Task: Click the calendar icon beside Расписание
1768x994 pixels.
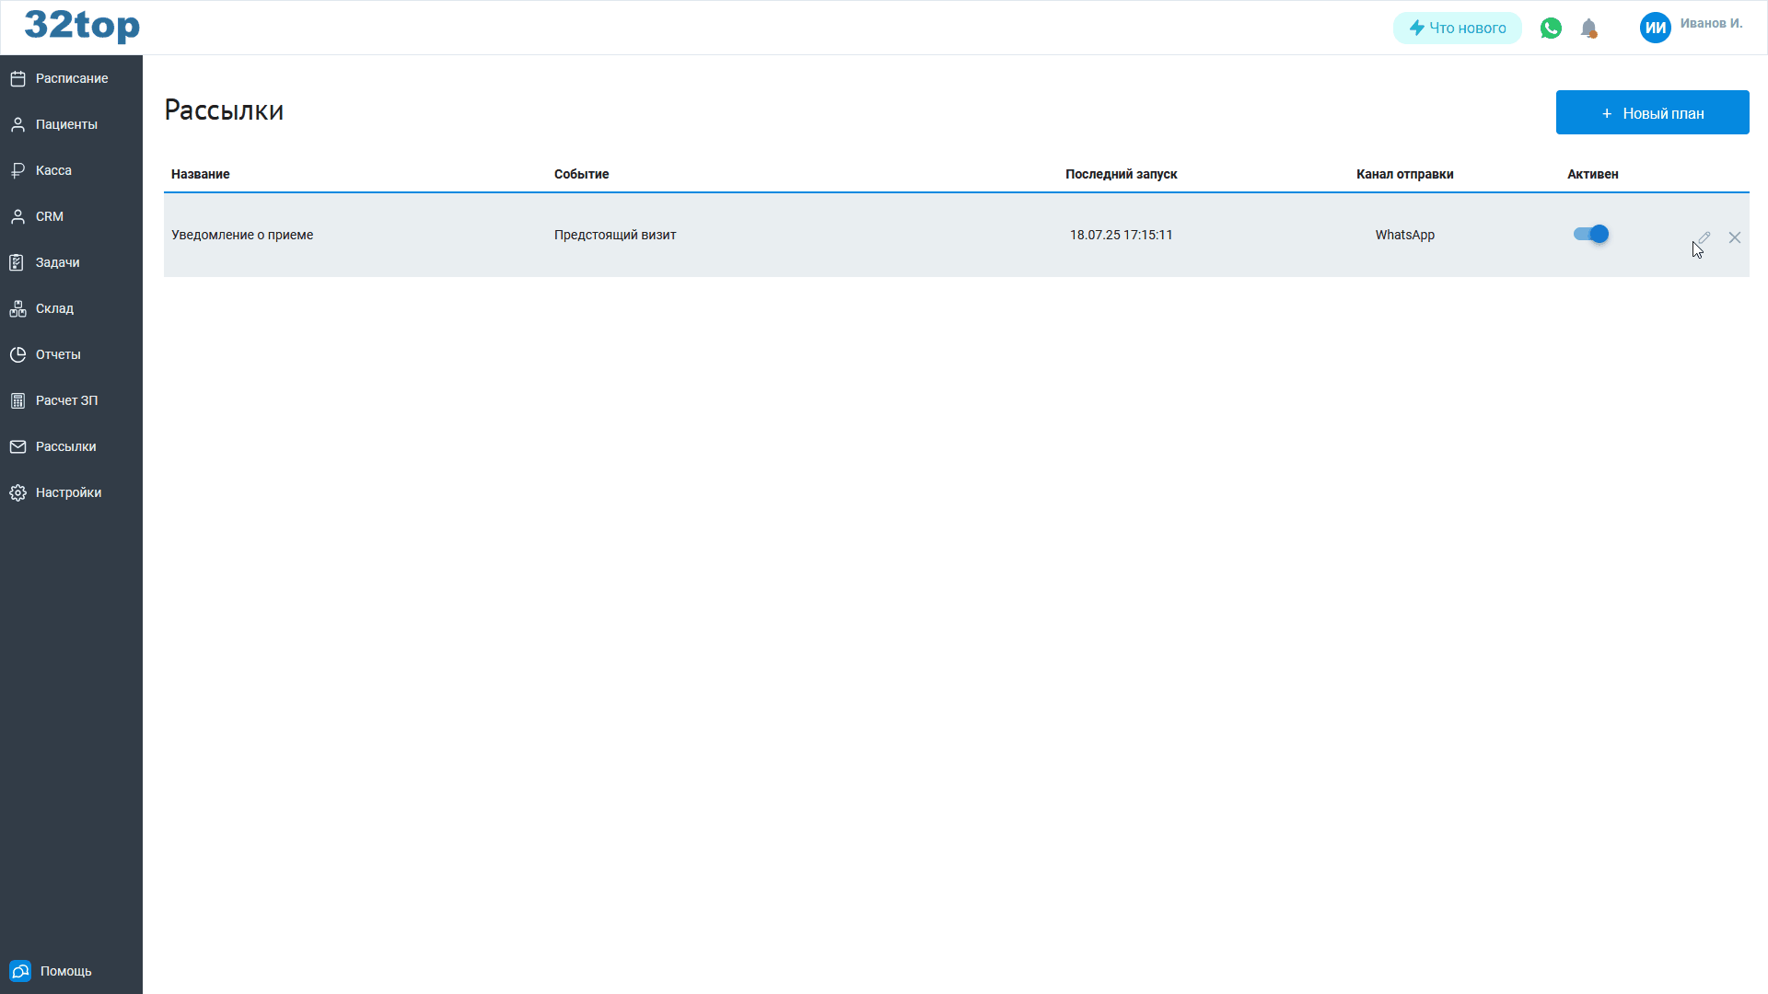Action: pos(17,79)
